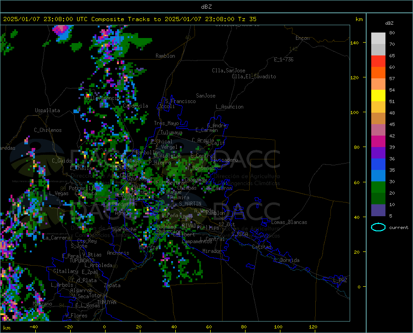Click the E_1-736 map label
The width and height of the screenshot is (413, 333).
pos(284,60)
